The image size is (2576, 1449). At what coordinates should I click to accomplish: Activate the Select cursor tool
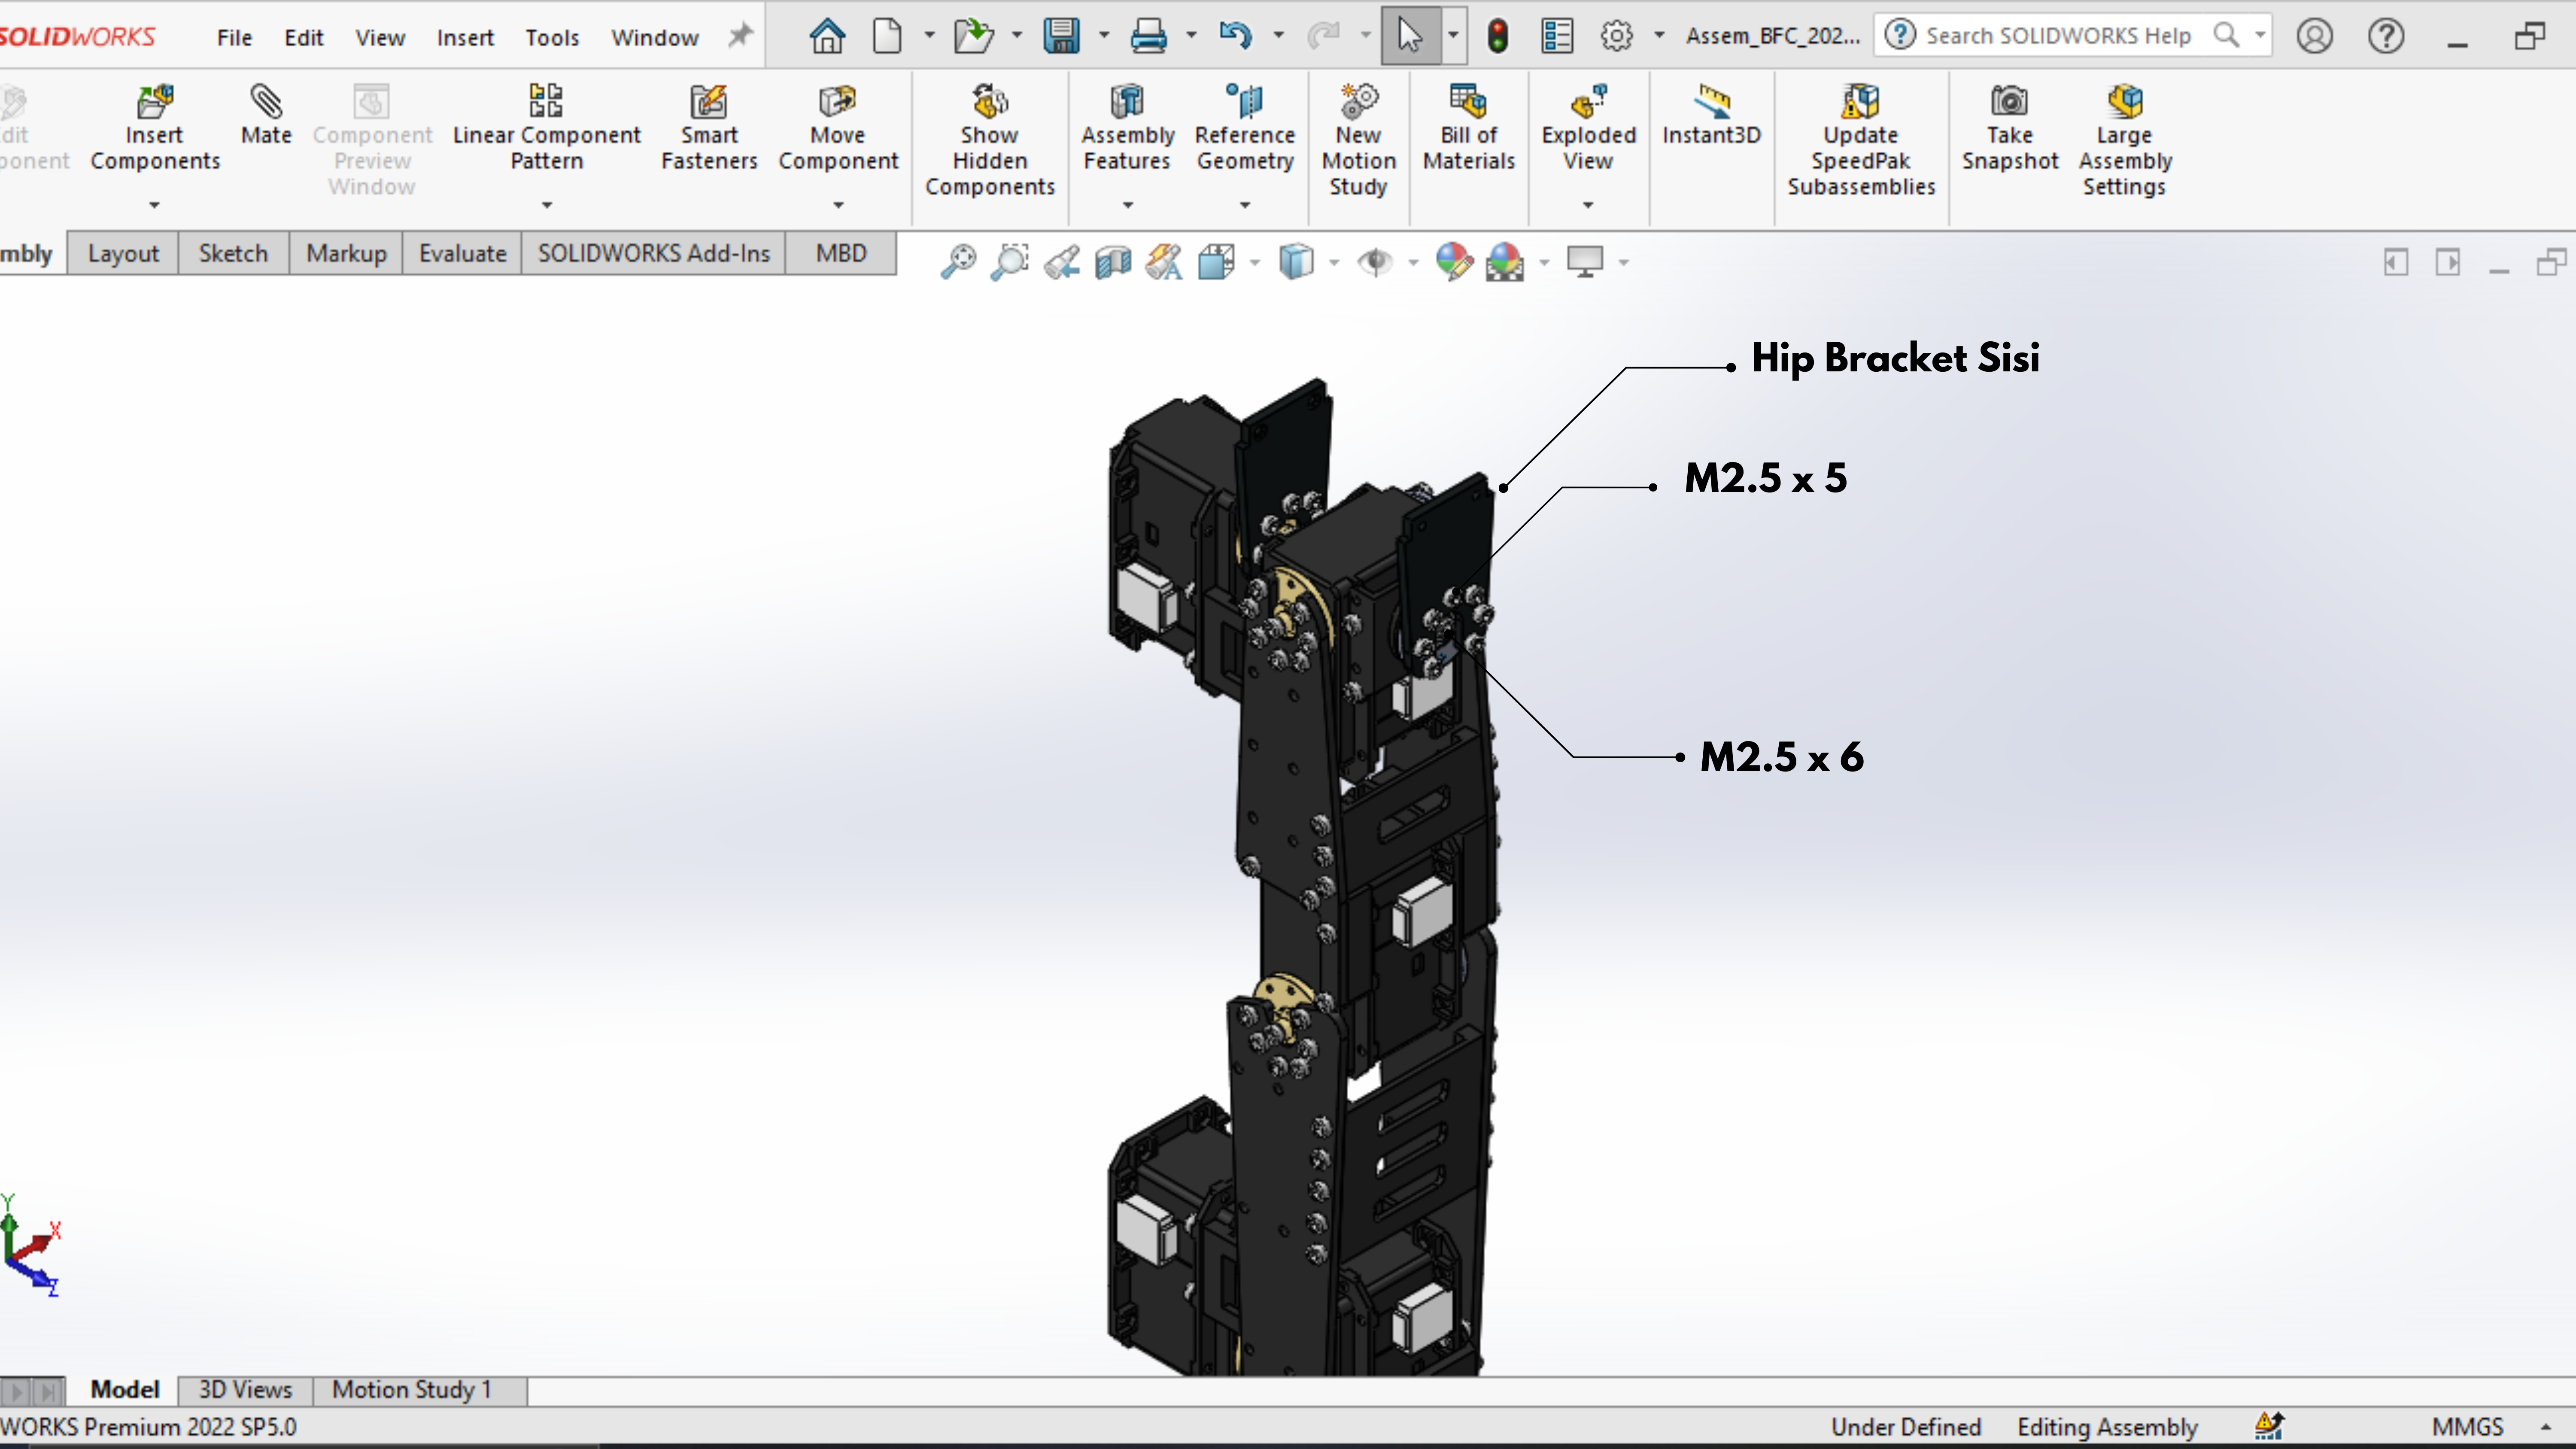[1410, 36]
